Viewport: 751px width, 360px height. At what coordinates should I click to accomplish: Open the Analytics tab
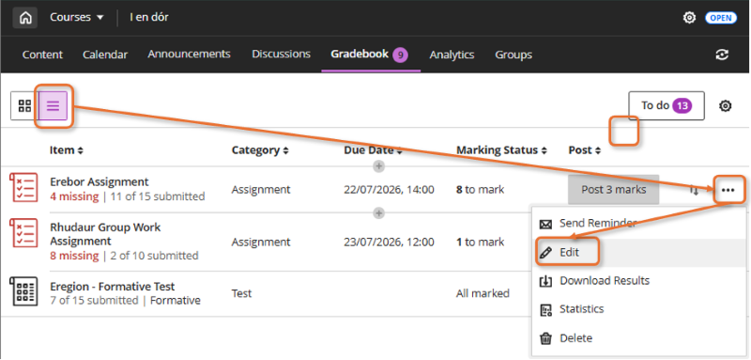coord(452,55)
